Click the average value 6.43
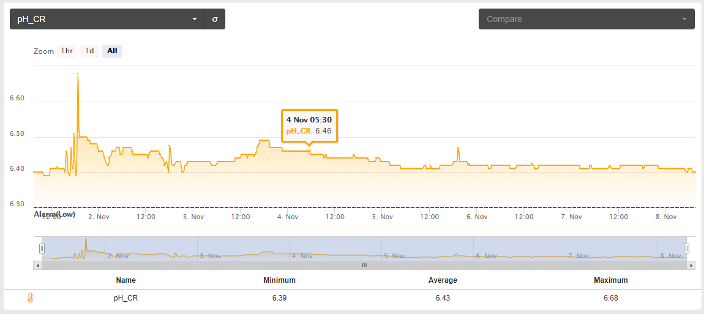704x314 pixels. click(443, 298)
